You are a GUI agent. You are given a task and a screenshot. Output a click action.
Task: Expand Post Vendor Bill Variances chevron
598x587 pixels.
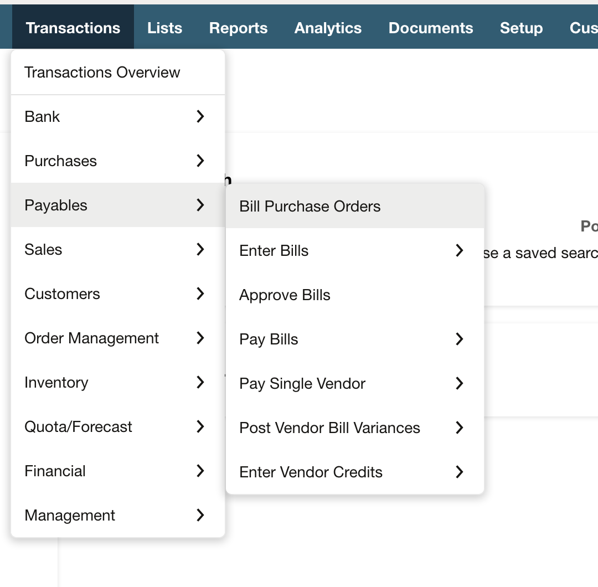(x=460, y=427)
